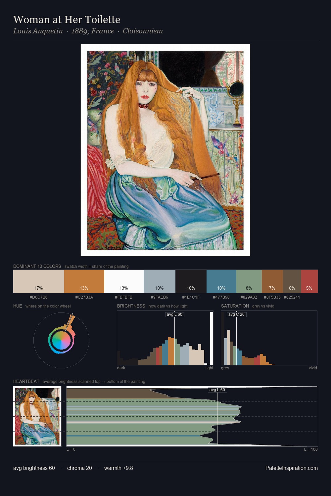This screenshot has width=331, height=496.
Task: Click the '1889; France' text
Action: pos(93,31)
